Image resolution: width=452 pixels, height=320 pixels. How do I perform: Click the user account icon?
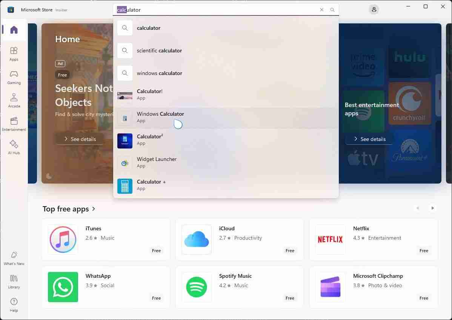point(374,9)
